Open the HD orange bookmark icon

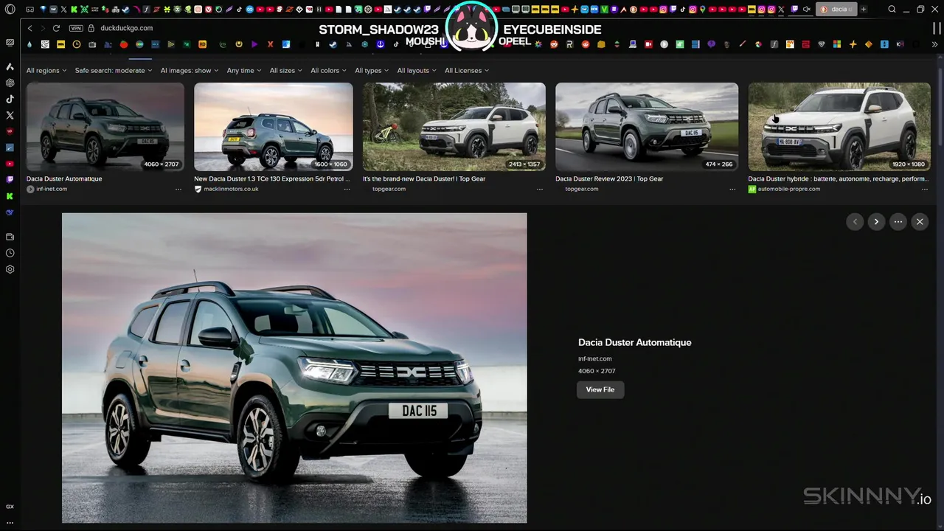point(203,44)
